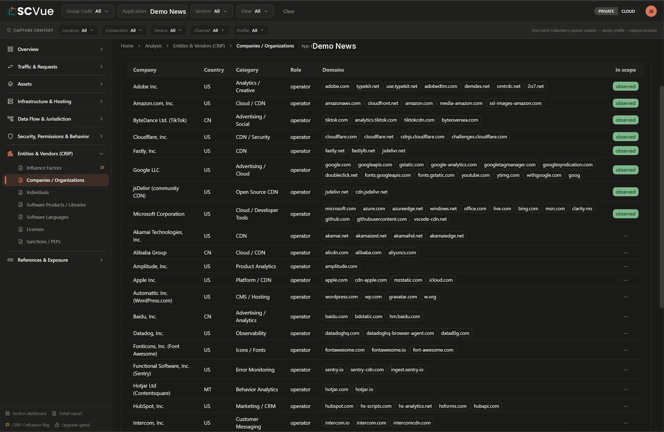Open Software Products / Libraries page

coord(56,205)
